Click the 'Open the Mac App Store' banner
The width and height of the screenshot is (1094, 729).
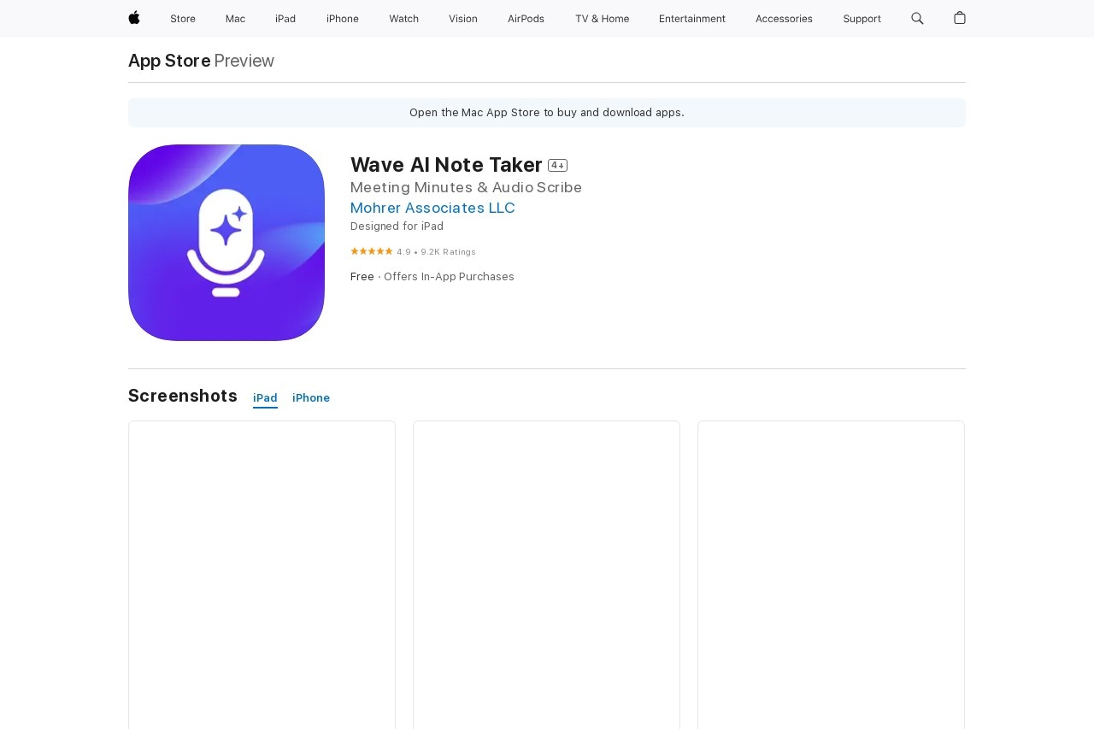[547, 113]
